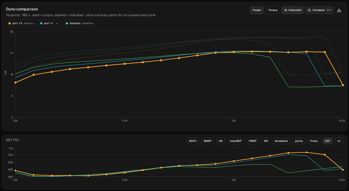Click the 770 label on EGT axis
Viewport: 349px width, 191px height.
tap(11, 148)
